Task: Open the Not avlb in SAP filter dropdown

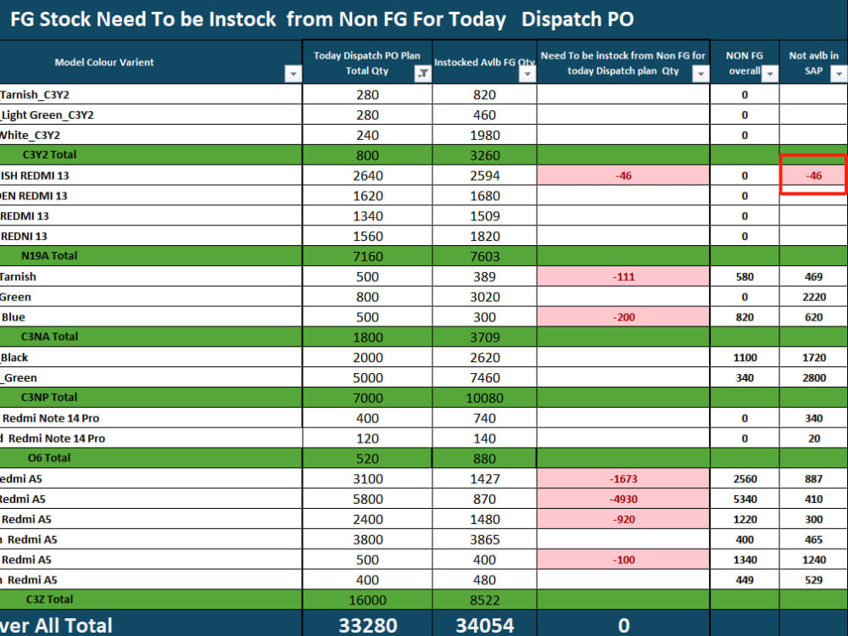Action: pos(839,74)
